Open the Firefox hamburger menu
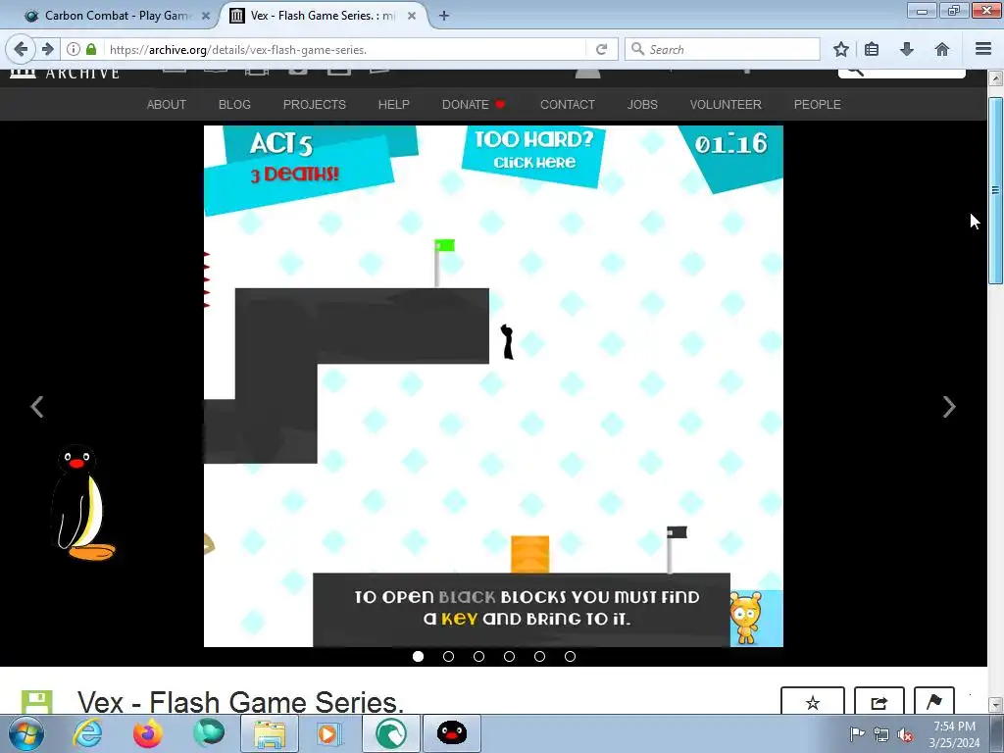Viewport: 1004px width, 753px height. pyautogui.click(x=983, y=49)
